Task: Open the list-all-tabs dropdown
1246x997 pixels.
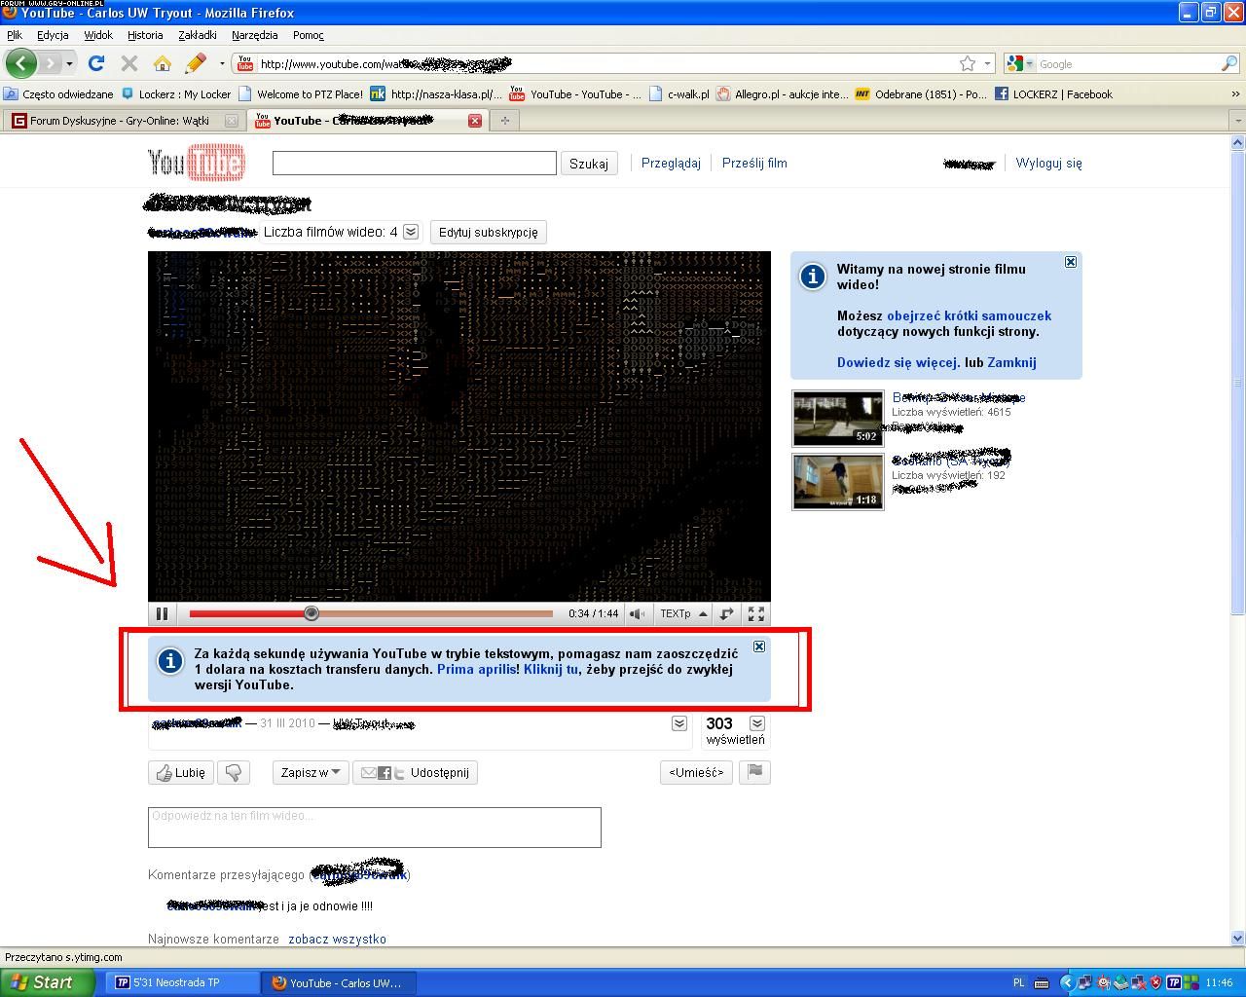Action: click(x=1237, y=121)
